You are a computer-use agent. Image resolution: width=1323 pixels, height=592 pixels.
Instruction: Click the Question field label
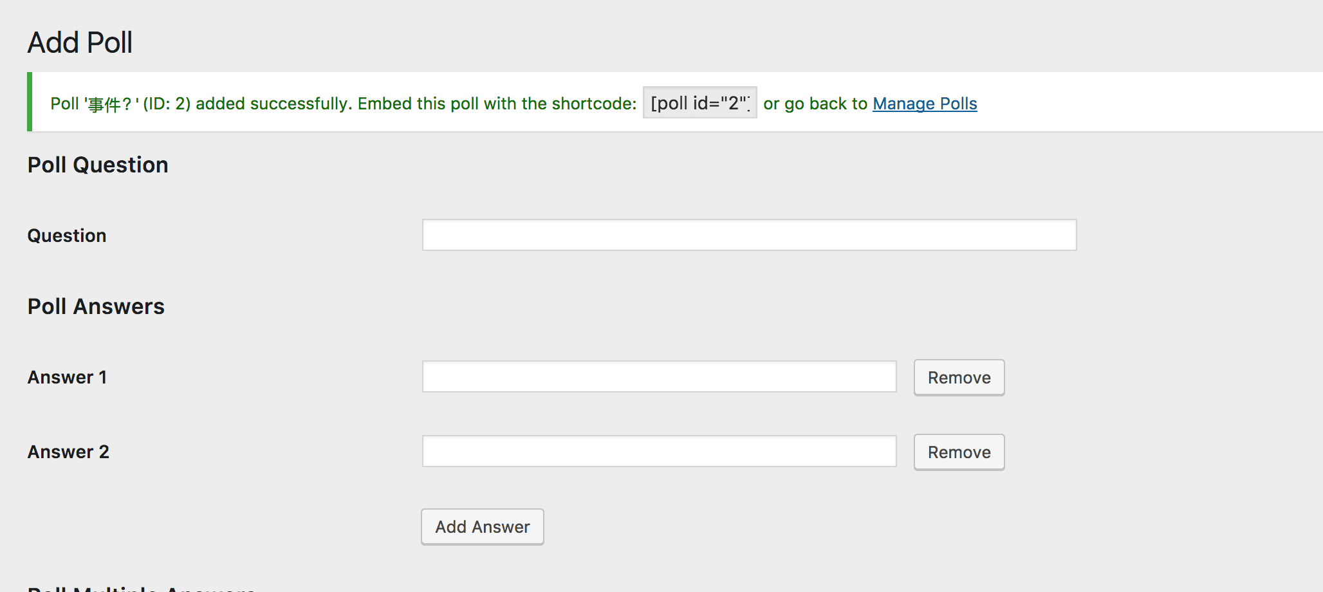(x=67, y=236)
